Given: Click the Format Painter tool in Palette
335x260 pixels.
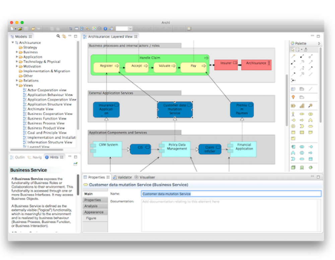Looking at the screenshot, I should pyautogui.click(x=306, y=50).
